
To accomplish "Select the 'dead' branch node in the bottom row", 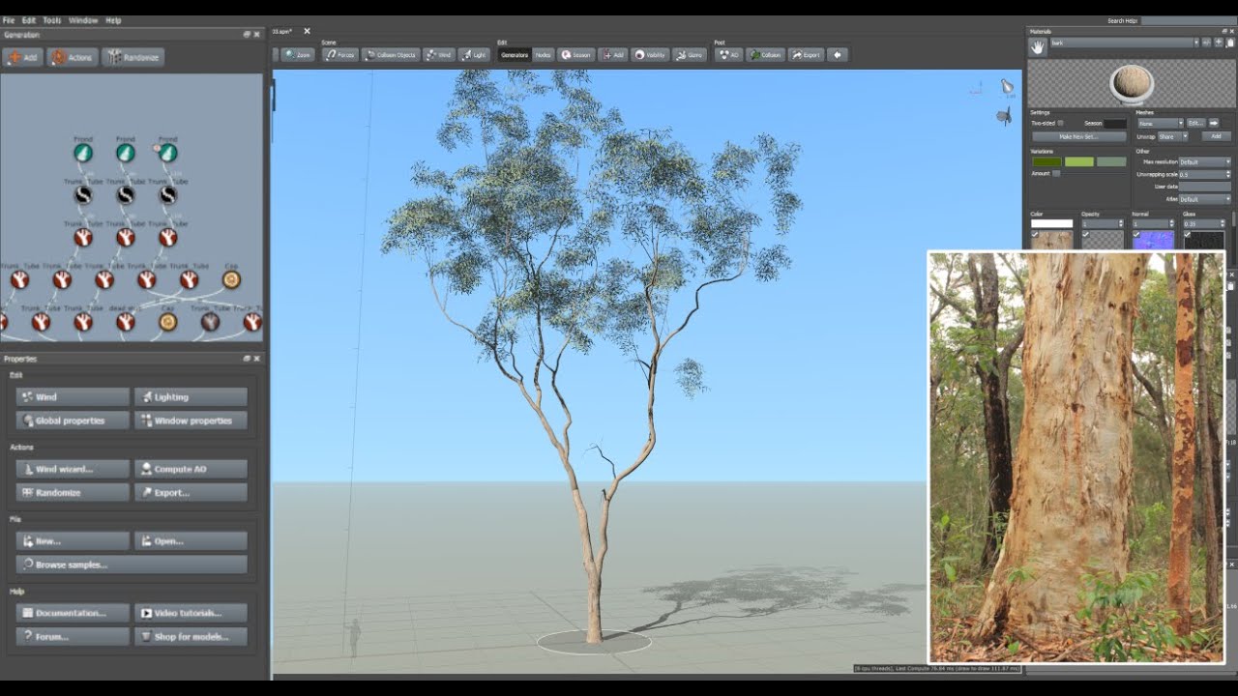I will 126,322.
